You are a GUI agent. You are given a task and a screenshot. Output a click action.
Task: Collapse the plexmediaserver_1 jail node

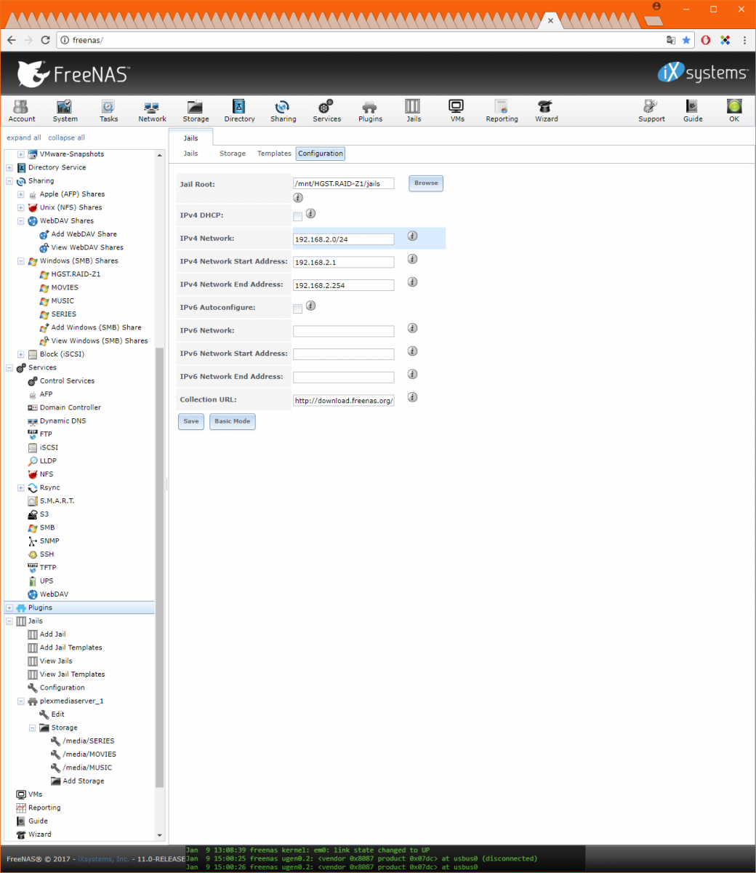point(21,701)
